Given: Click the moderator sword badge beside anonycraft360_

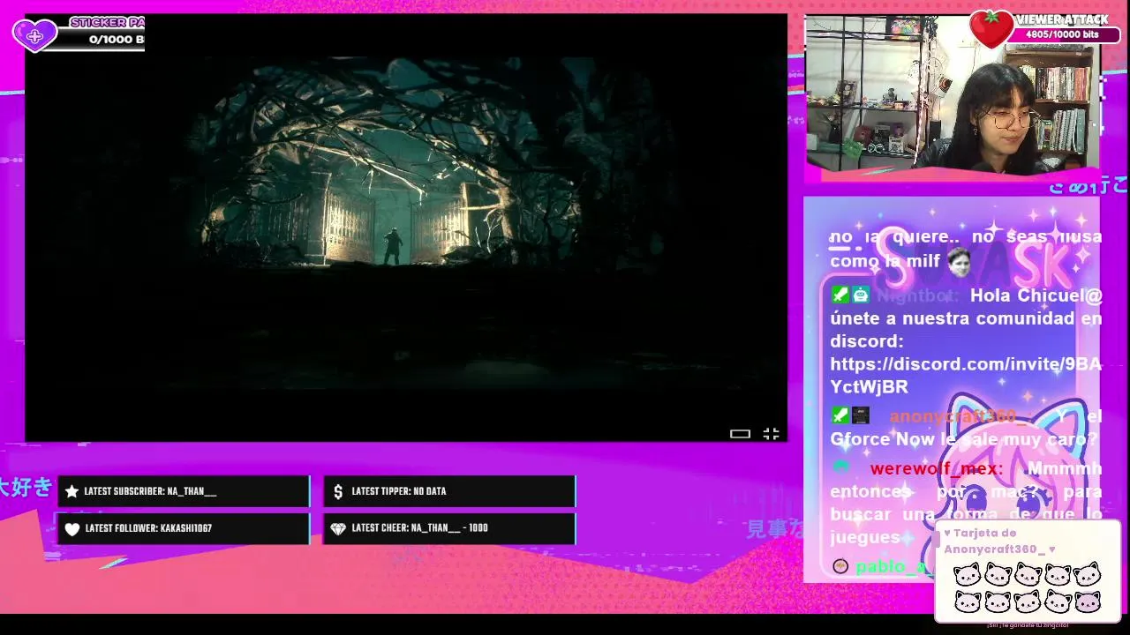Looking at the screenshot, I should coord(840,415).
